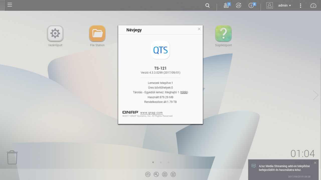Open the external devices sync icon
This screenshot has width=321, height=180.
point(238,6)
